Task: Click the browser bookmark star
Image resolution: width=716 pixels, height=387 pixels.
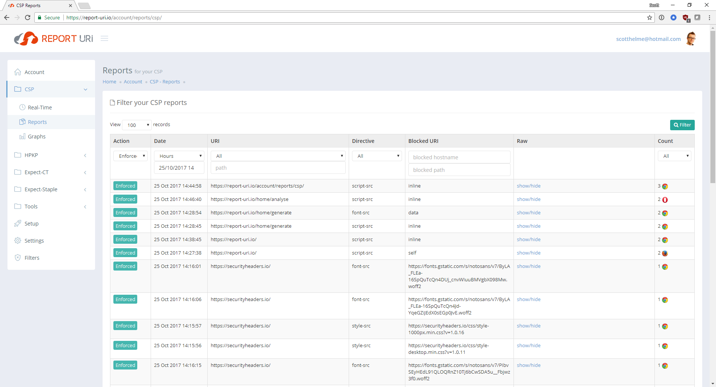Action: tap(650, 17)
